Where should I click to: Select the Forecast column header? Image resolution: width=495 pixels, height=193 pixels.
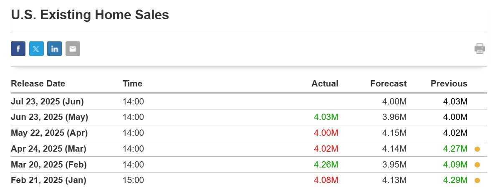click(x=389, y=84)
